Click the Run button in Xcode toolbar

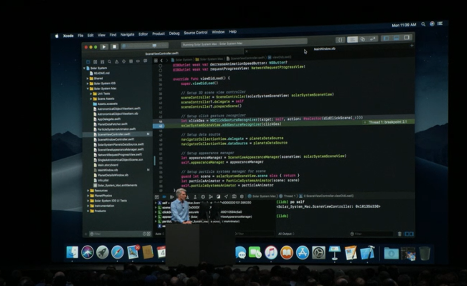pos(104,46)
